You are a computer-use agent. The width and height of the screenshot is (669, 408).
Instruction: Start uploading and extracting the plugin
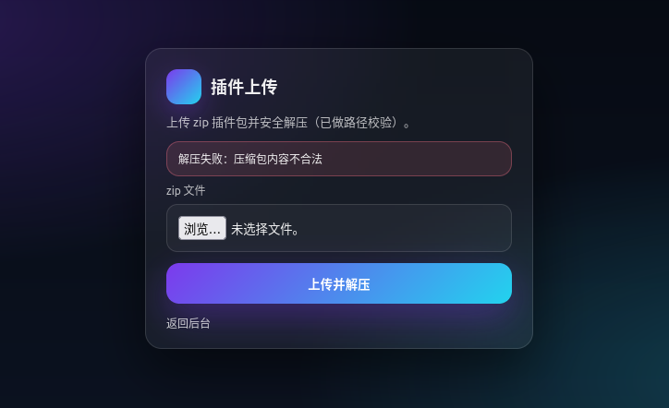coord(339,283)
